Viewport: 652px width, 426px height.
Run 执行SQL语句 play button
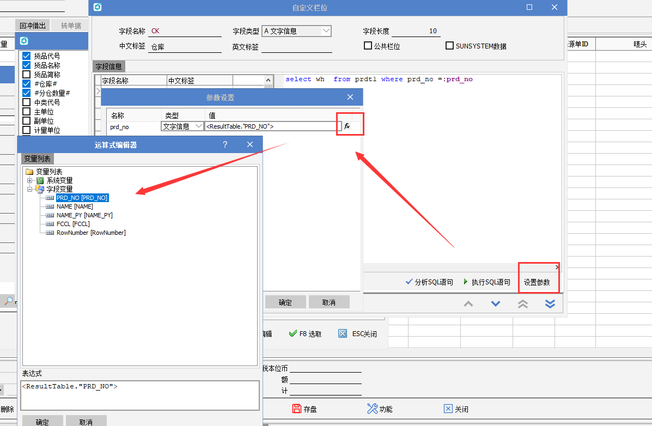click(x=466, y=282)
